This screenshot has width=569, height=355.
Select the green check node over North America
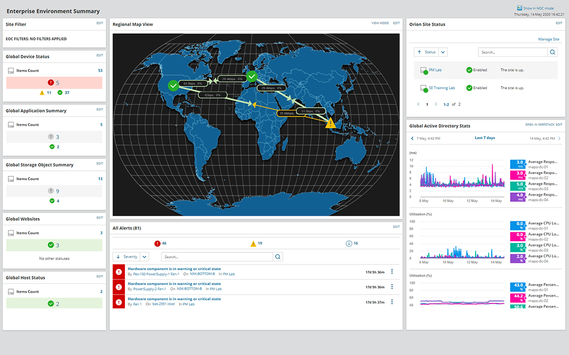click(x=173, y=84)
